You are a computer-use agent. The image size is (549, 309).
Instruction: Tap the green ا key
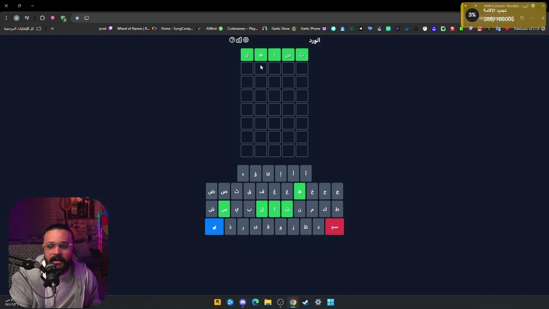point(274,209)
